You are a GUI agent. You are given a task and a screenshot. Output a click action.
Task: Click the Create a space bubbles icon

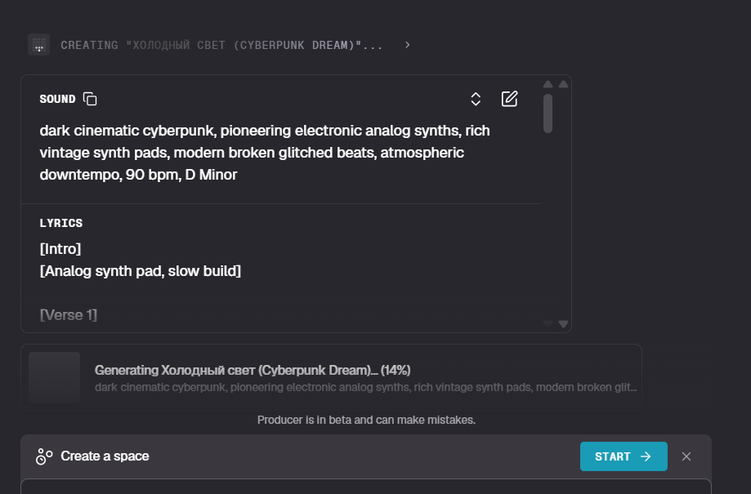point(44,456)
